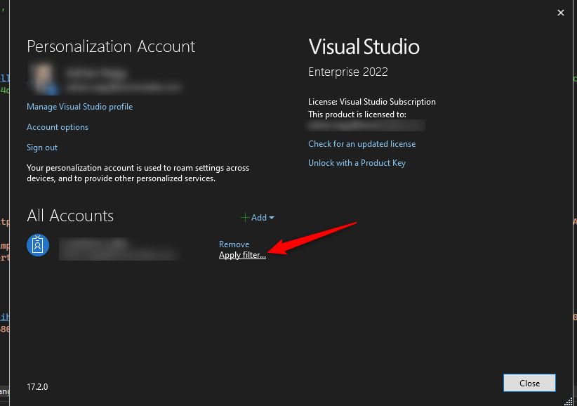Click the version number 17.2.0
Viewport: 577px width, 406px height.
point(37,387)
